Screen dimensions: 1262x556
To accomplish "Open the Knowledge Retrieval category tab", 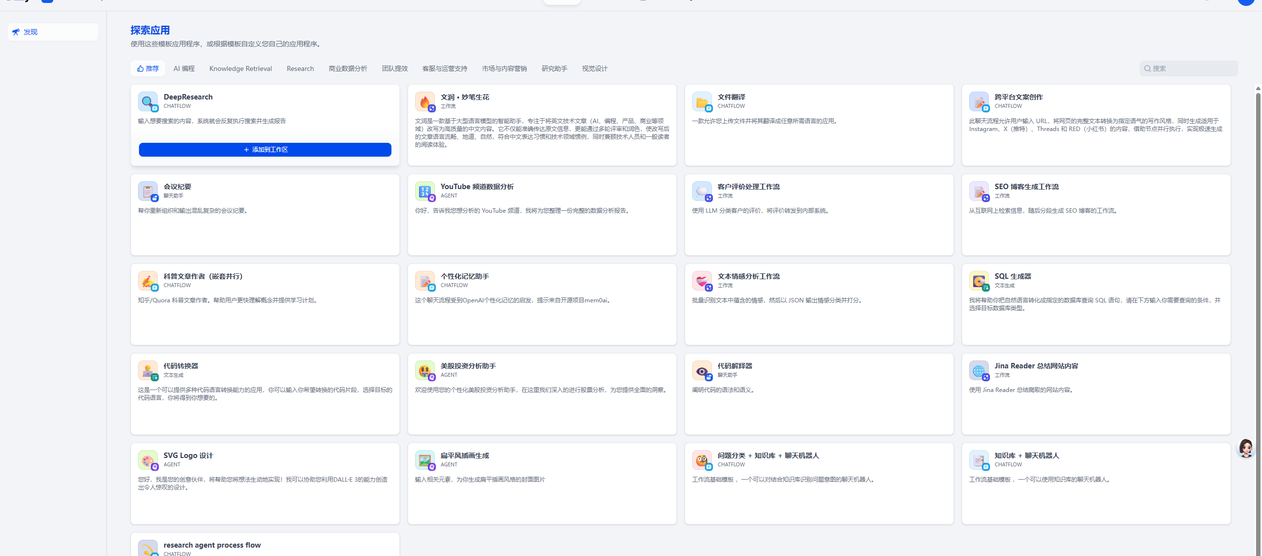I will pos(241,68).
